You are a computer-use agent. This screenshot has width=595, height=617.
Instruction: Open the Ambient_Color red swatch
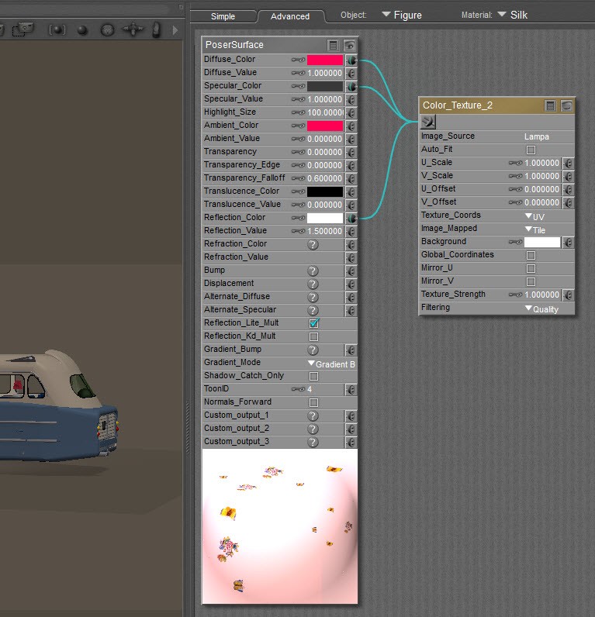(325, 126)
